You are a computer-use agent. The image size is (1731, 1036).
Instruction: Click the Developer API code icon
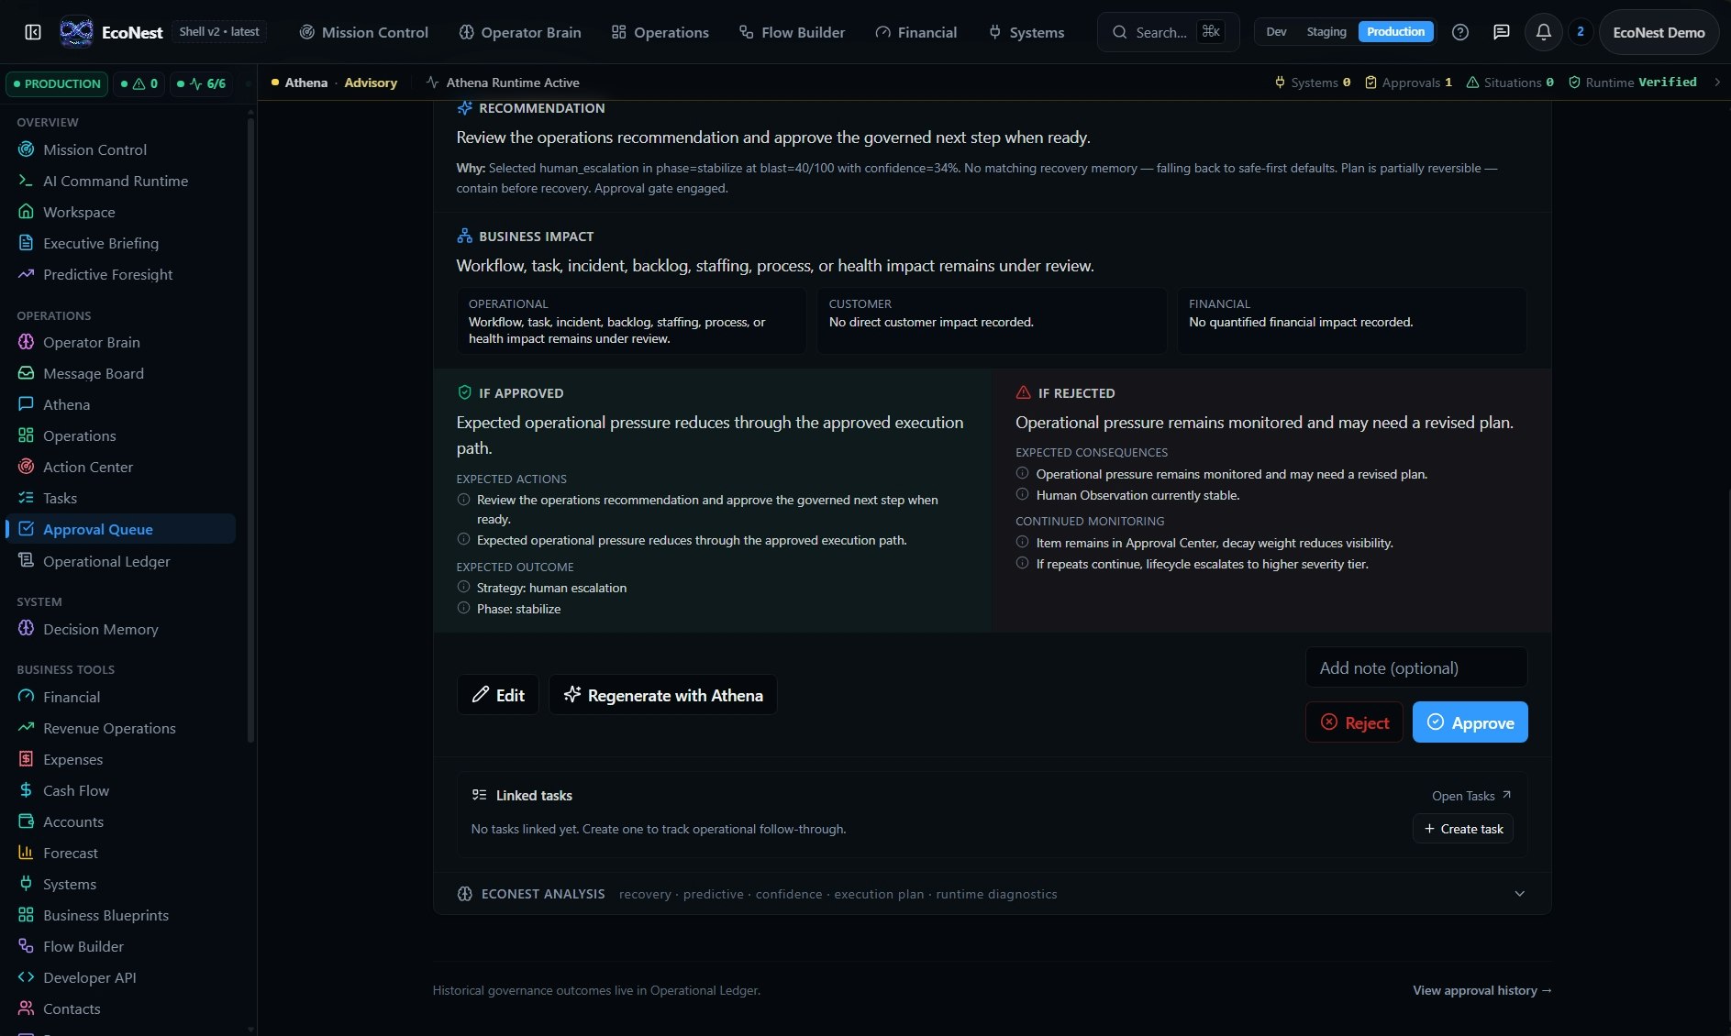pos(26,977)
